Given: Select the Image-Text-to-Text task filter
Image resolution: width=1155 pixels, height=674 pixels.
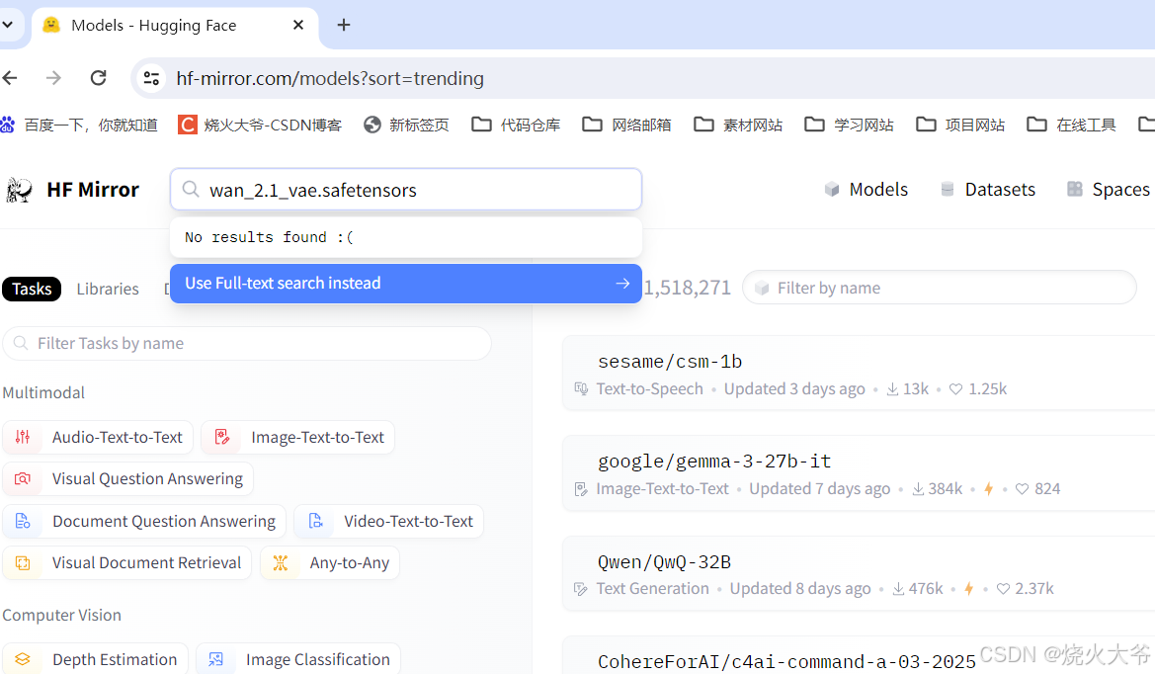Looking at the screenshot, I should (298, 438).
